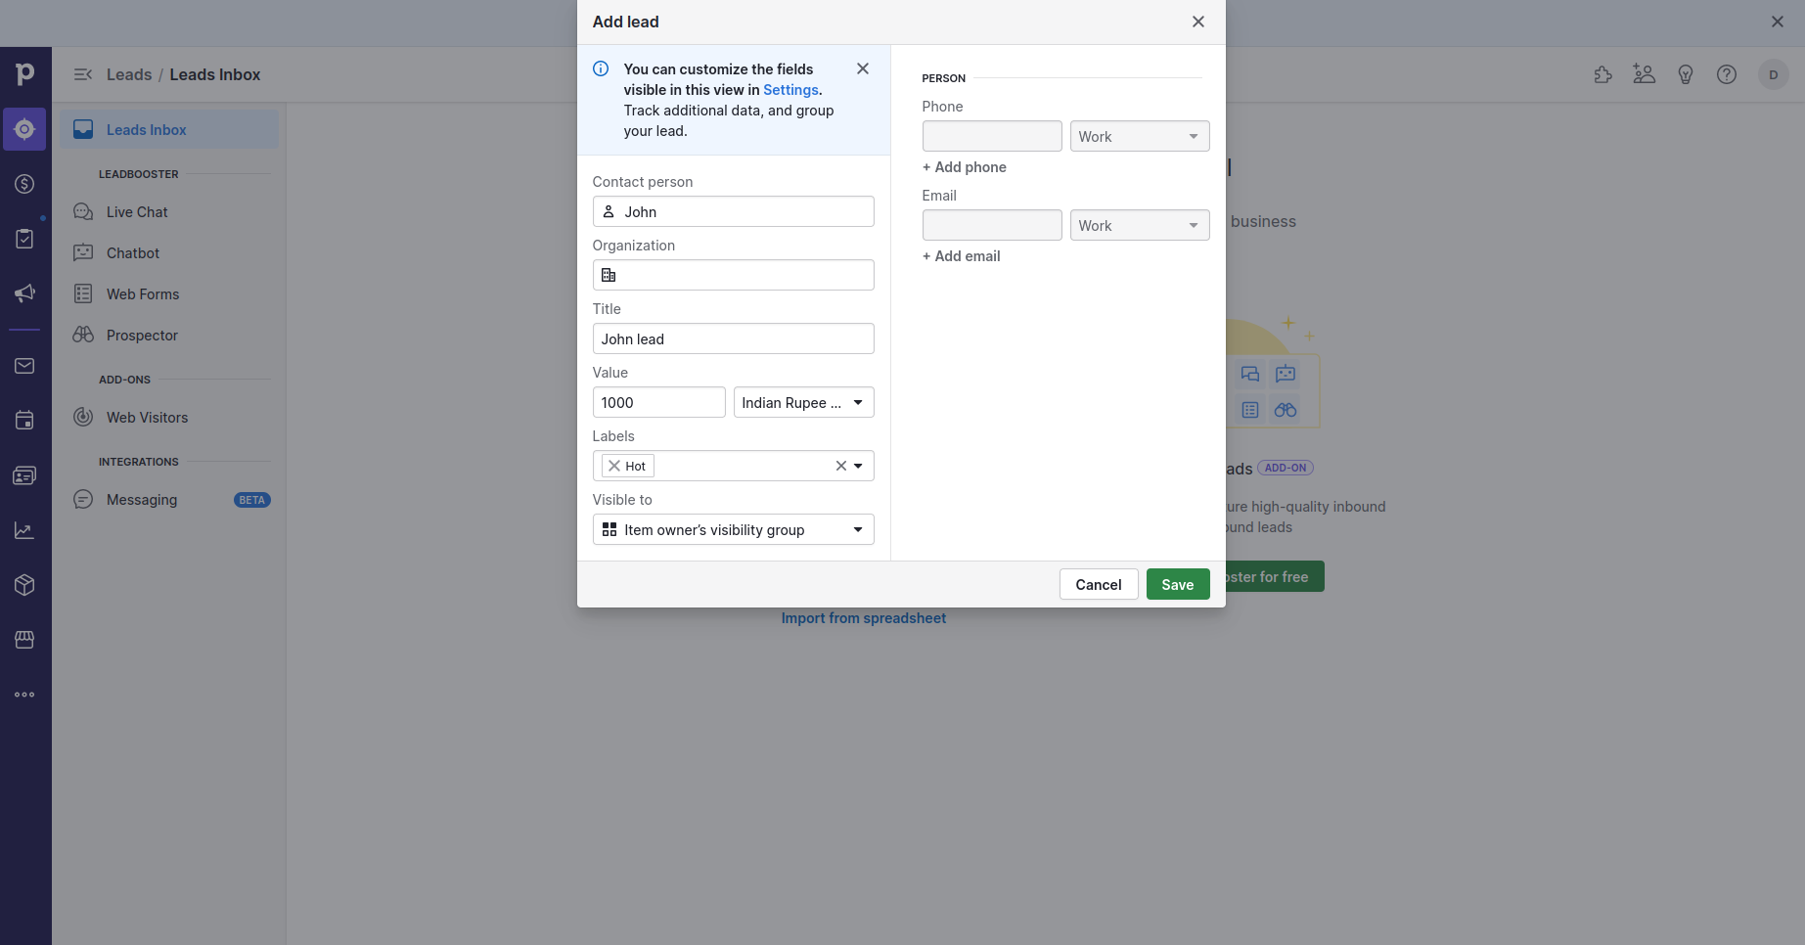1805x945 pixels.
Task: Collapse the sidebar menu toggle icon
Action: coord(83,74)
